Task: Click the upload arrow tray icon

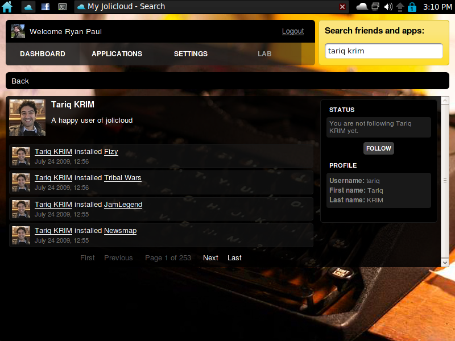Action: pyautogui.click(x=400, y=7)
